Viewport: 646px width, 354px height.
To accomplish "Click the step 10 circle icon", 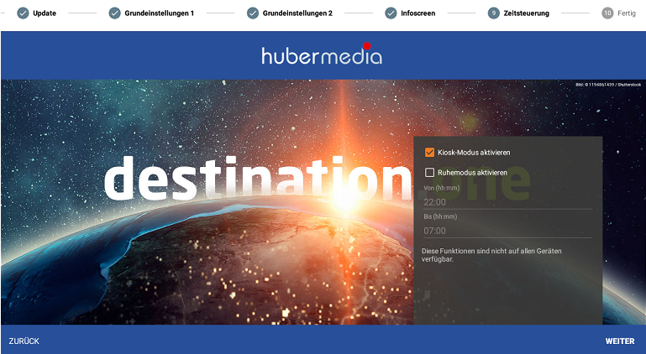I will tap(607, 13).
